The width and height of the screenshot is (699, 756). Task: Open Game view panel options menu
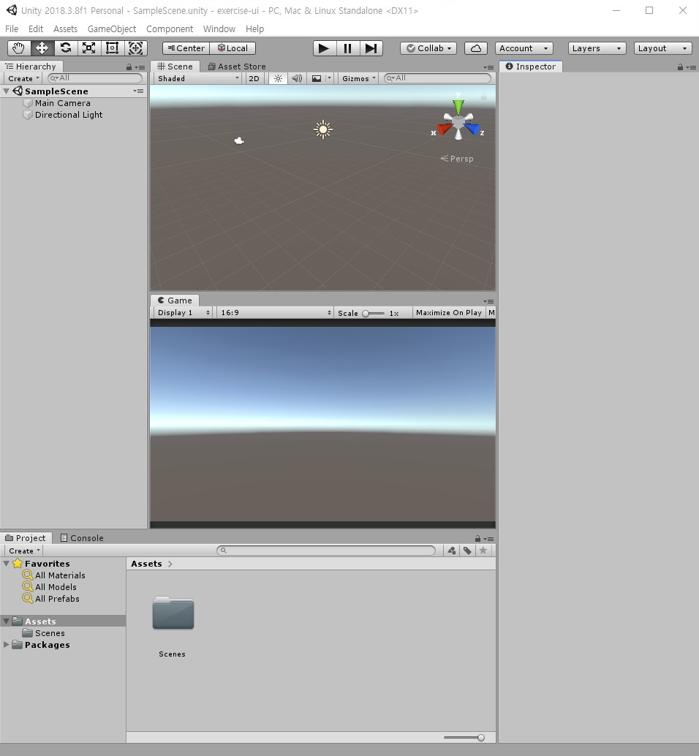(x=488, y=301)
